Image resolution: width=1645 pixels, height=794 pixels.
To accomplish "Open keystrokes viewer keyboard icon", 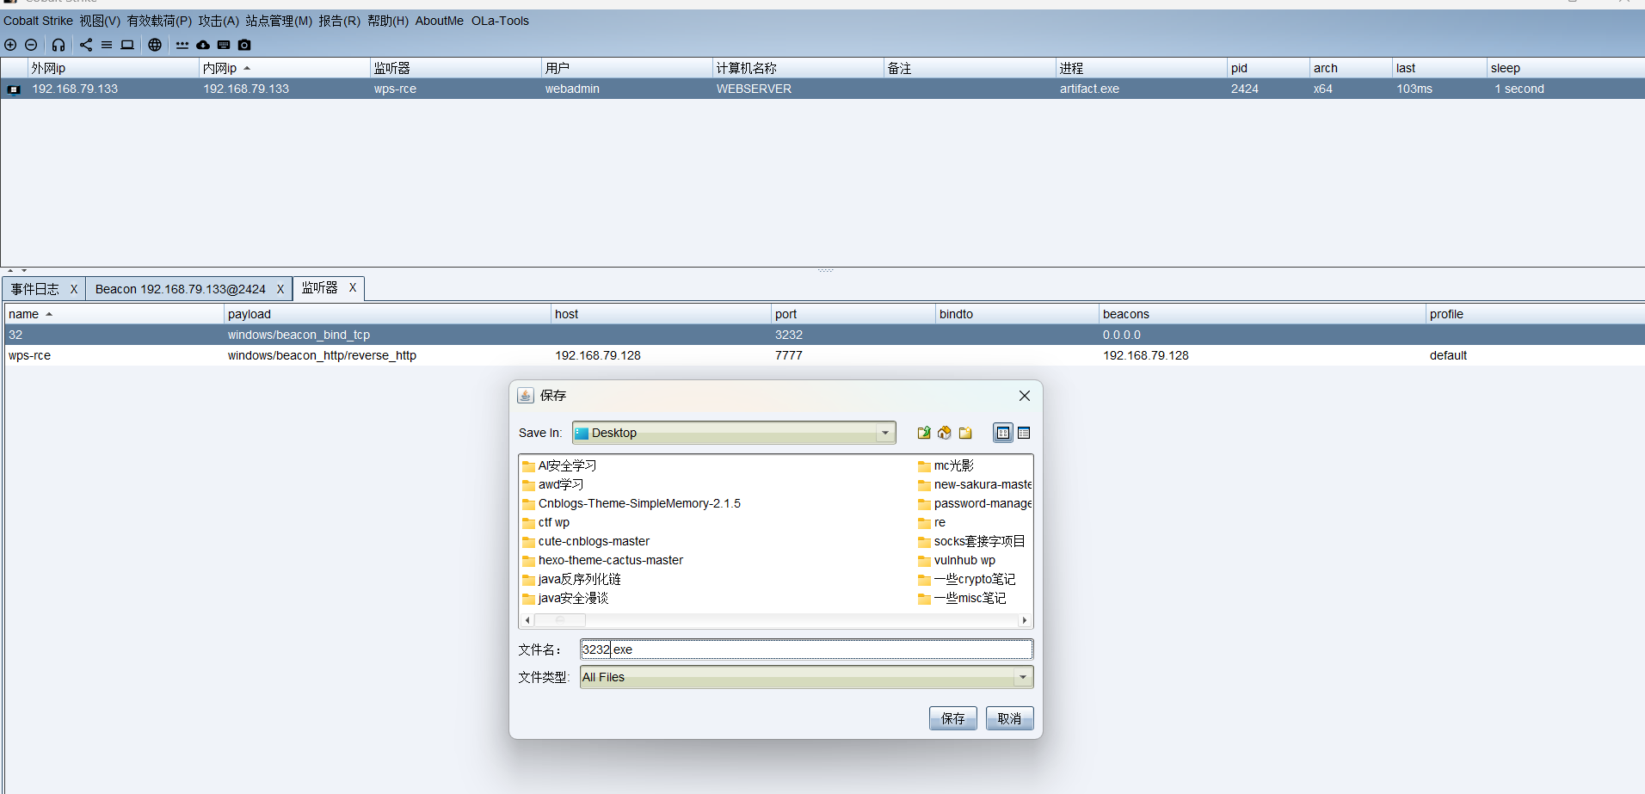I will click(x=224, y=45).
